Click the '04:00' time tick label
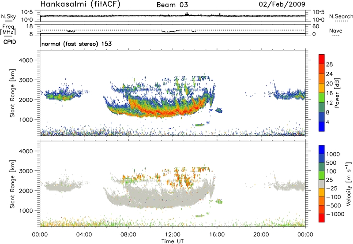 pos(84,235)
